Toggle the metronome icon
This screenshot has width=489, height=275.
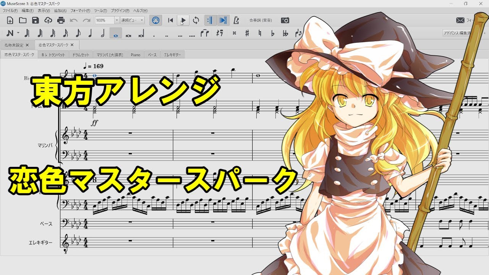pos(236,20)
